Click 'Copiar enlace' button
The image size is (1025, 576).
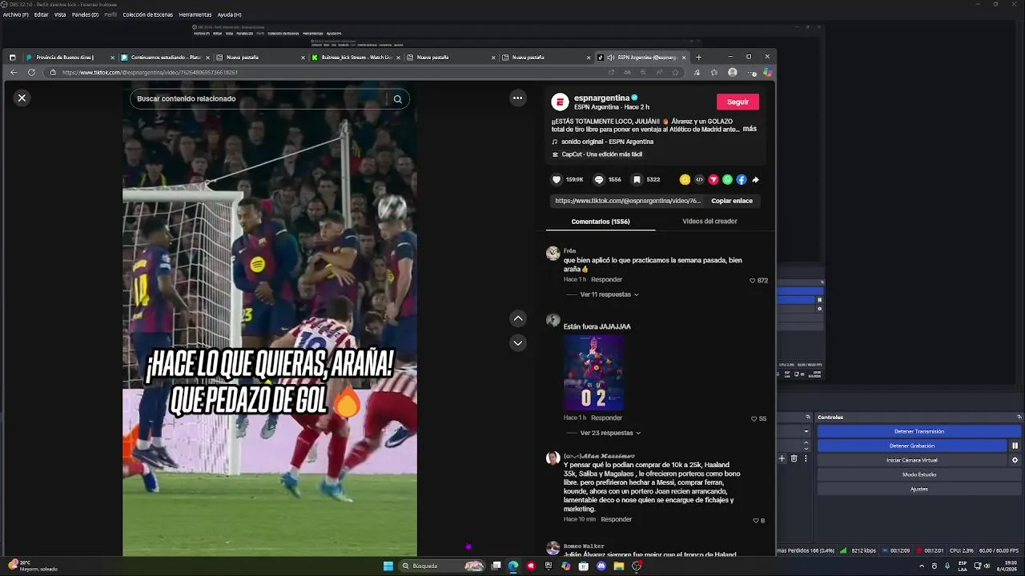(732, 201)
